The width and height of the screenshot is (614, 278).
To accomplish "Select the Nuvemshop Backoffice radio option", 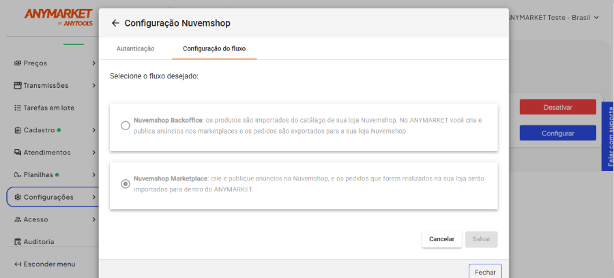I will coord(126,125).
